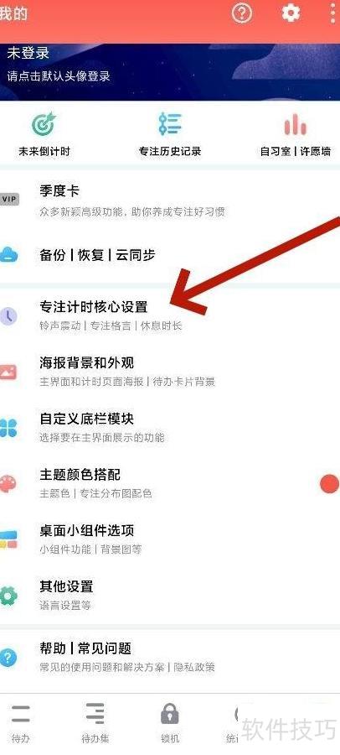
Task: Open 专注历史记录 list icon
Action: [x=170, y=124]
